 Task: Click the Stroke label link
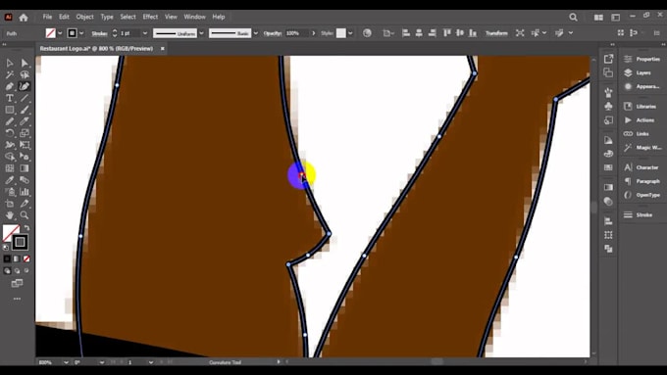99,33
